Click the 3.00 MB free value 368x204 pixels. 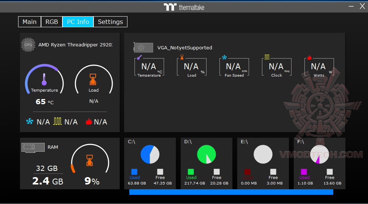pos(275,183)
